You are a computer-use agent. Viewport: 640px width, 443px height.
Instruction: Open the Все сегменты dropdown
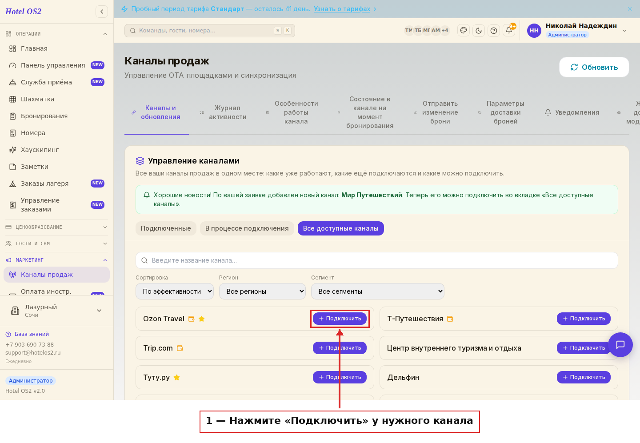click(378, 291)
